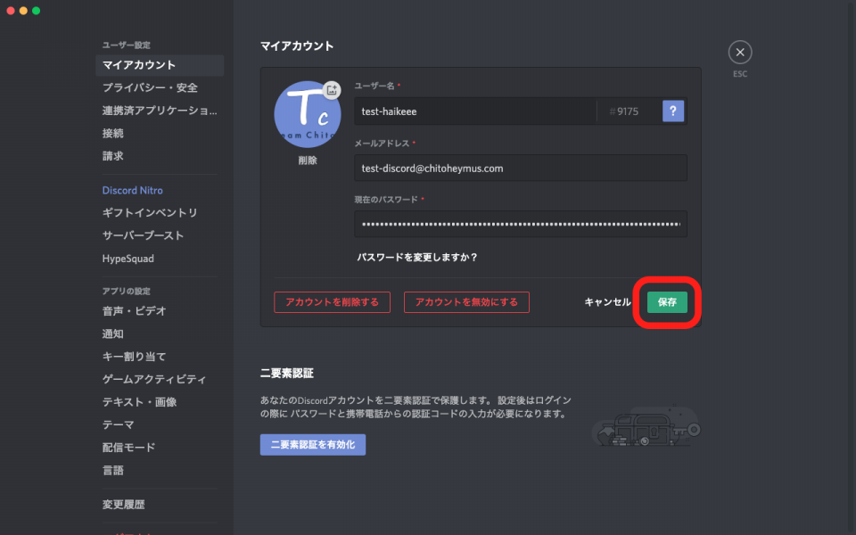Click the 現在のパスワード field label
The image size is (856, 535).
386,200
